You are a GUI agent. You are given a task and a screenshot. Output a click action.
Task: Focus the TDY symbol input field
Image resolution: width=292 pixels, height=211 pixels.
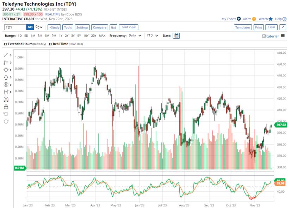coord(15,27)
